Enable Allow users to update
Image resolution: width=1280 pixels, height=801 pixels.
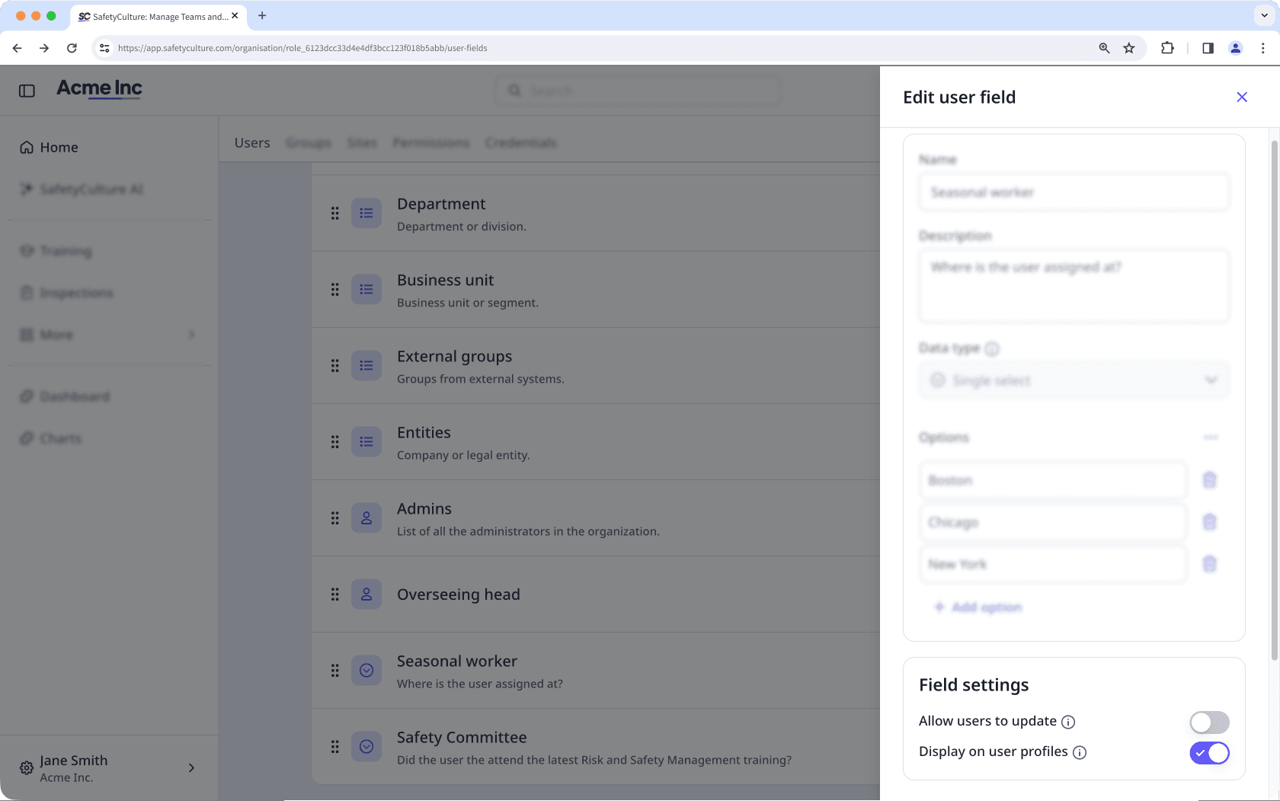coord(1208,722)
